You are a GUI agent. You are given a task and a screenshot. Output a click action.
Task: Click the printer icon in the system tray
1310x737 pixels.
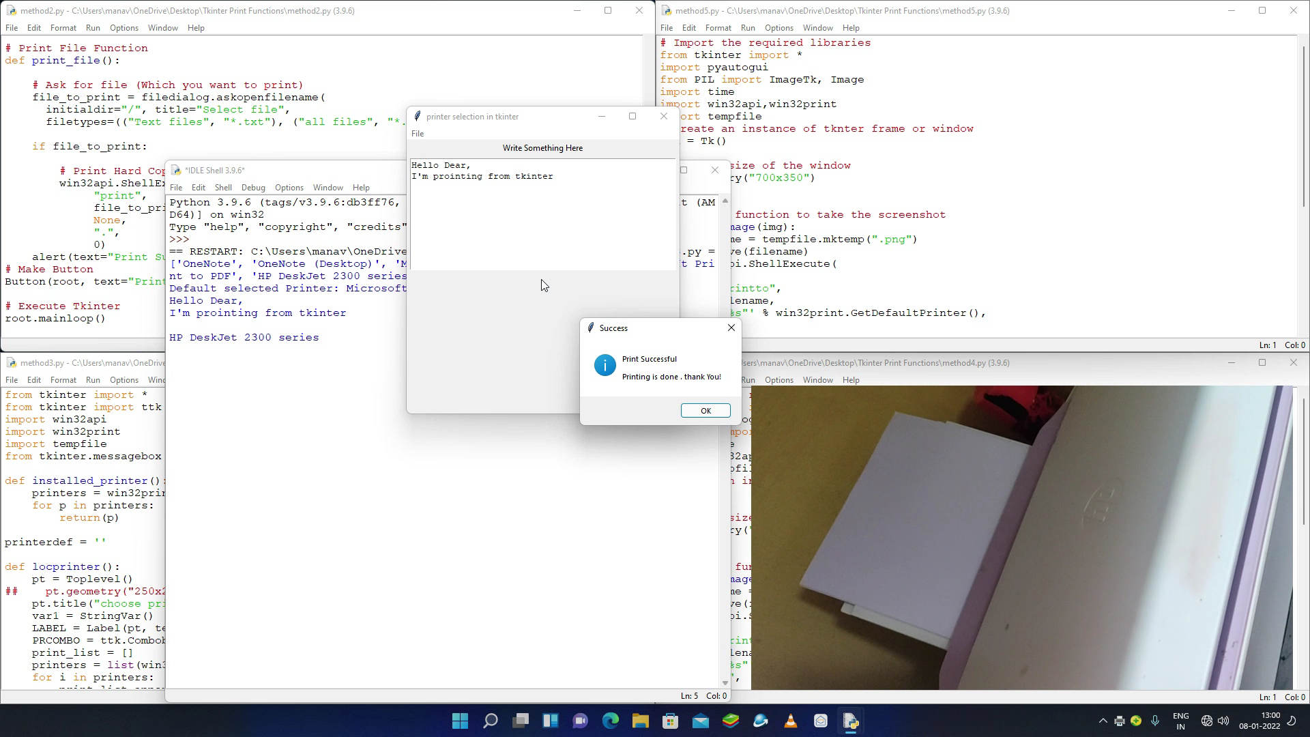click(1119, 721)
